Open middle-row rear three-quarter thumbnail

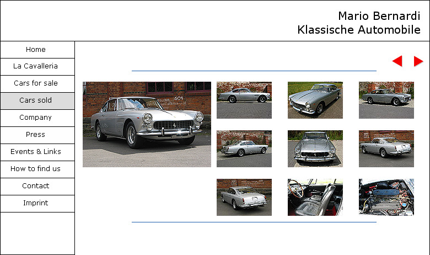[x=386, y=148]
